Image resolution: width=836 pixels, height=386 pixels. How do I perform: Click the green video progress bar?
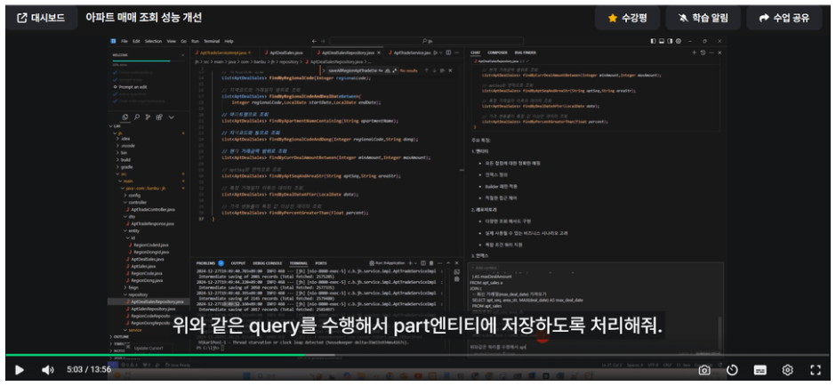pos(155,355)
